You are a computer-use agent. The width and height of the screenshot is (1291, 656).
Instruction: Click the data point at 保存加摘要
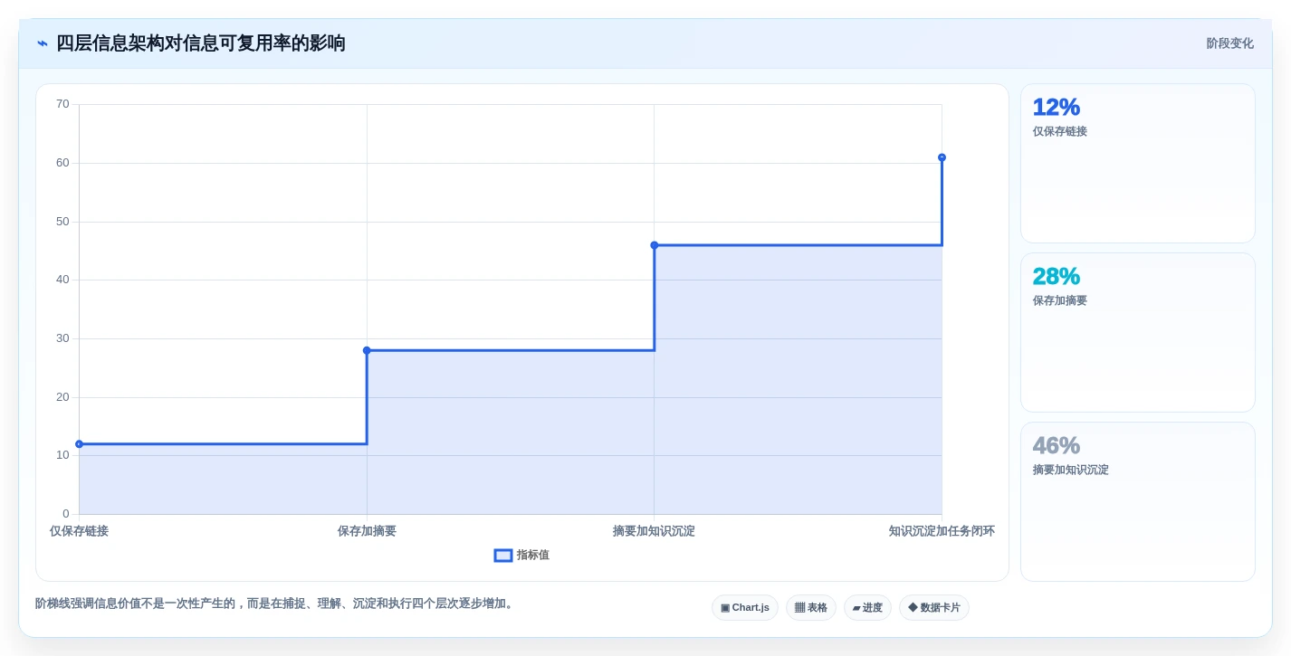coord(367,350)
